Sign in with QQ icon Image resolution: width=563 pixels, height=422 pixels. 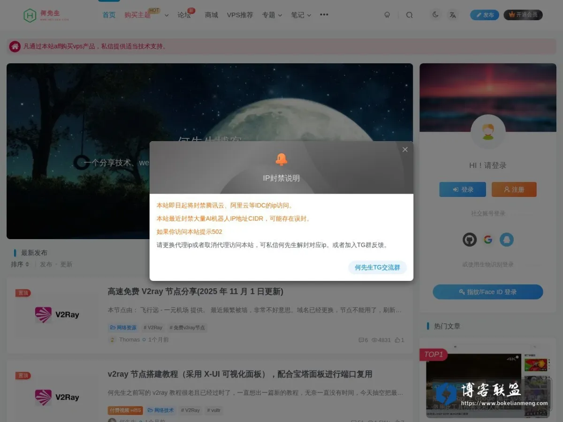[x=507, y=240]
